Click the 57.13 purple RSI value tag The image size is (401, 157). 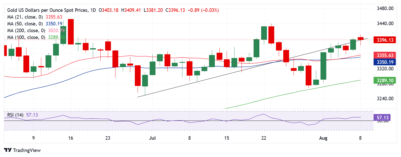click(x=383, y=117)
